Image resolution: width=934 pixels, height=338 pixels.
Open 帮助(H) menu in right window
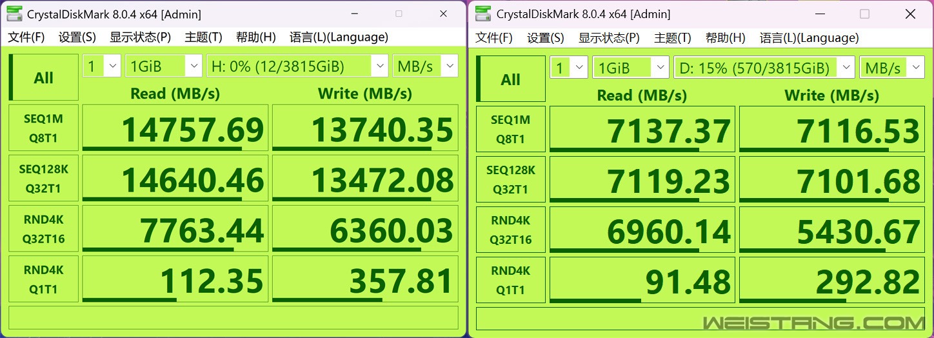click(726, 38)
